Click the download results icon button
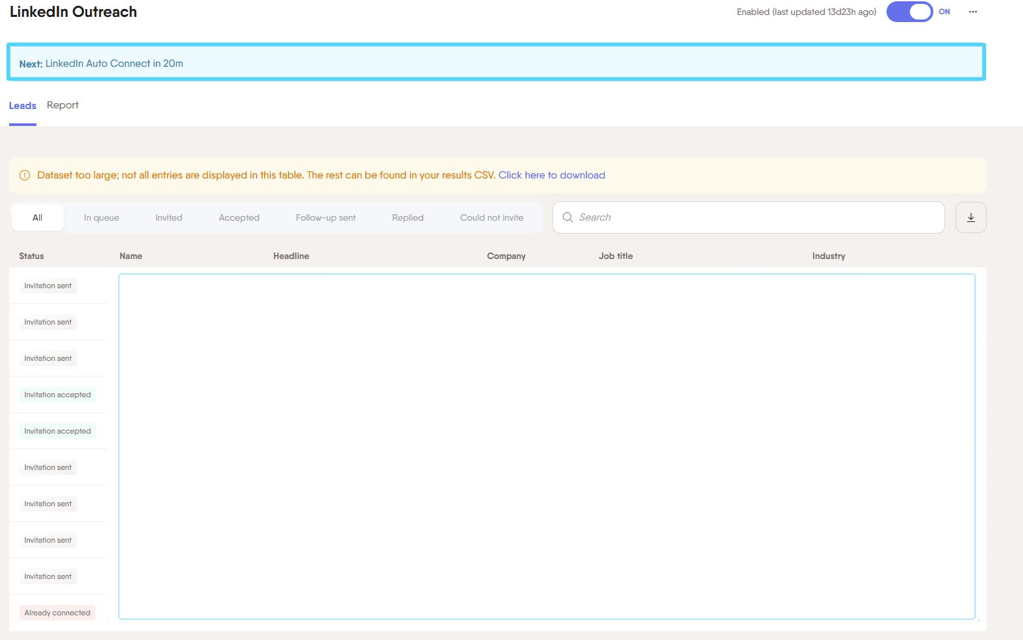 [x=970, y=217]
